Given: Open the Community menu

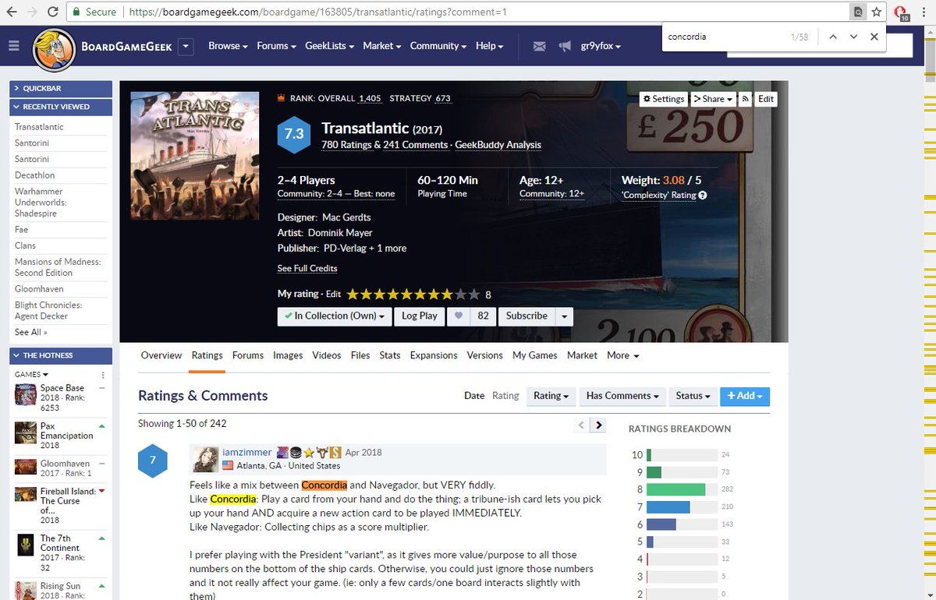Looking at the screenshot, I should pyautogui.click(x=438, y=46).
